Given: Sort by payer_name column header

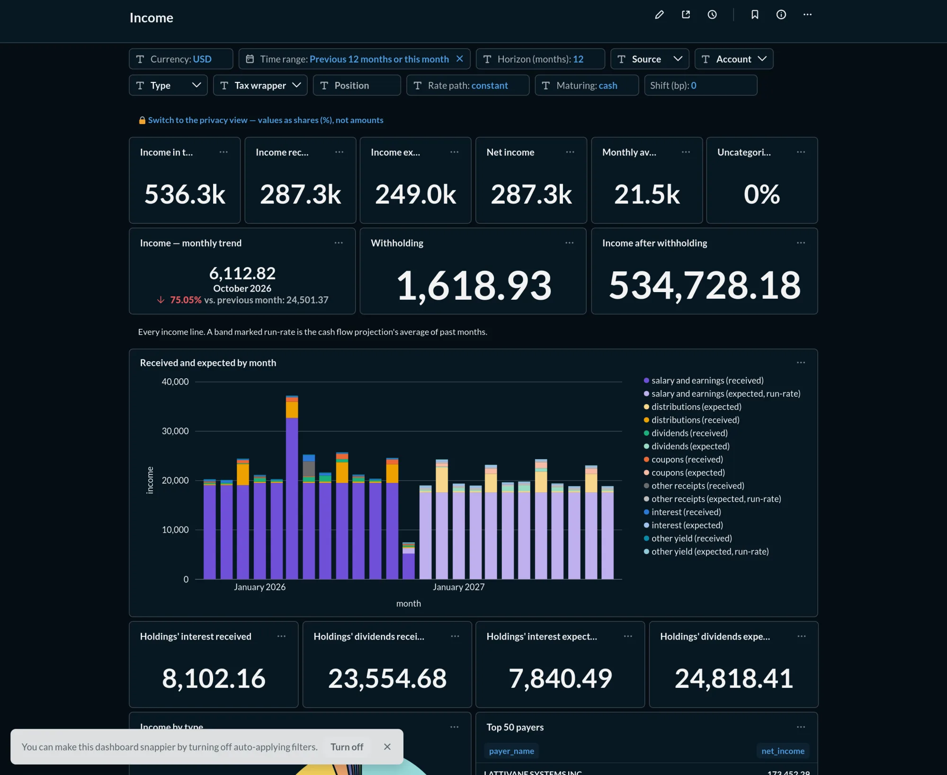Looking at the screenshot, I should pyautogui.click(x=511, y=751).
